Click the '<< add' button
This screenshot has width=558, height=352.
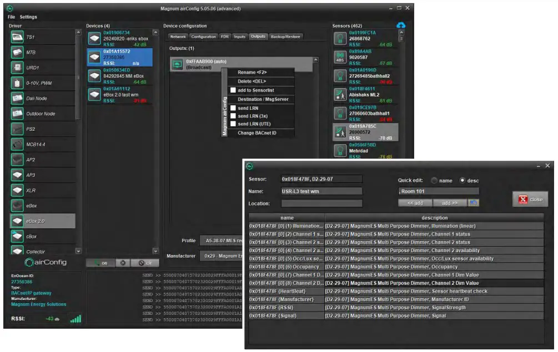(414, 203)
